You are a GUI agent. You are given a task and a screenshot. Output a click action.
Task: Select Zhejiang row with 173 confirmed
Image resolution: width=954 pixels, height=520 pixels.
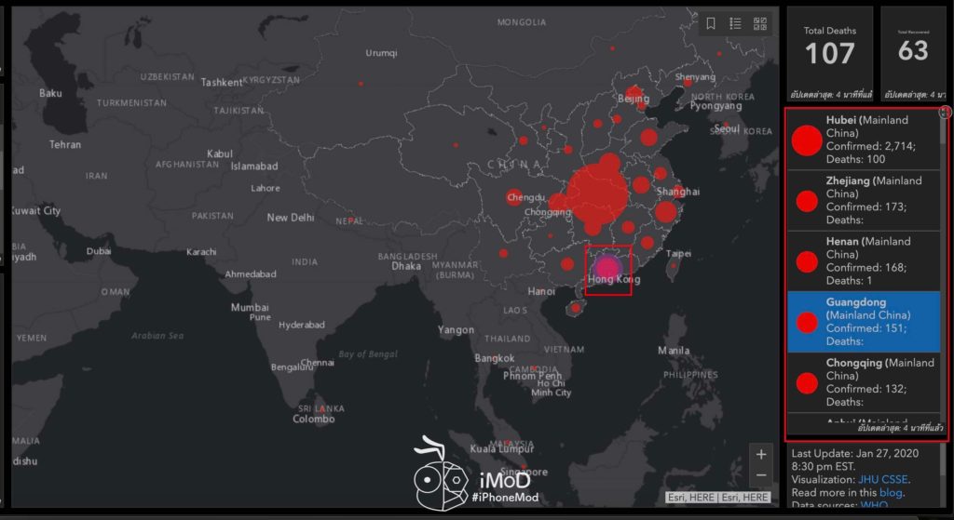(x=864, y=201)
